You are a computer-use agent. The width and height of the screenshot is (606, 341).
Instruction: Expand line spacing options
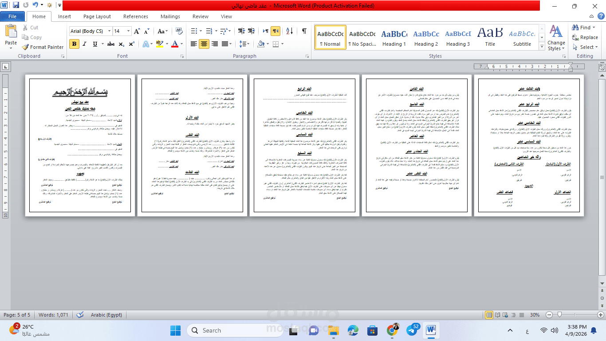pos(244,44)
